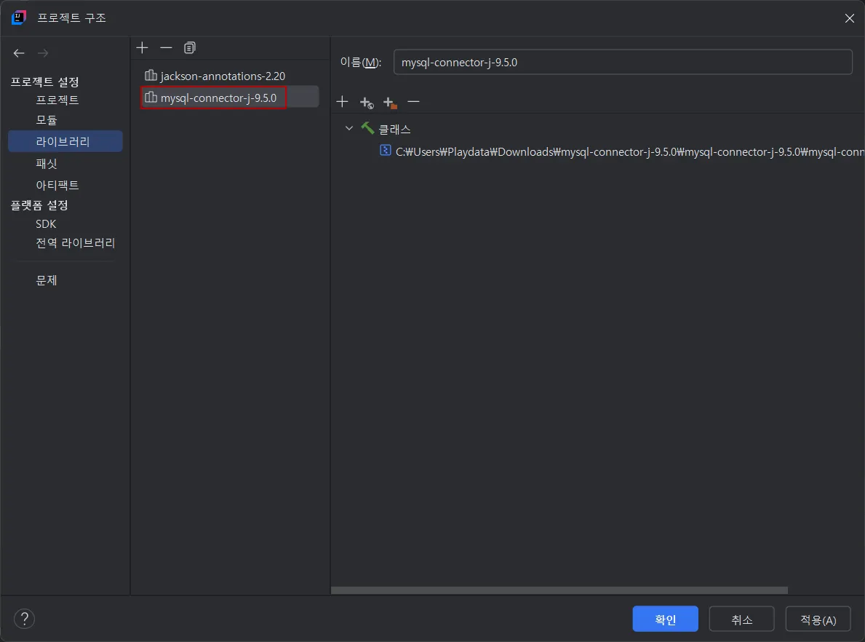Add a new project library
865x642 pixels.
[143, 47]
